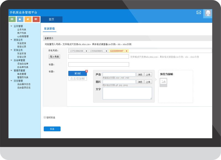This screenshot has height=160, width=221.
Task: Click 点击添加帧 to add a frame
Action: (78, 79)
